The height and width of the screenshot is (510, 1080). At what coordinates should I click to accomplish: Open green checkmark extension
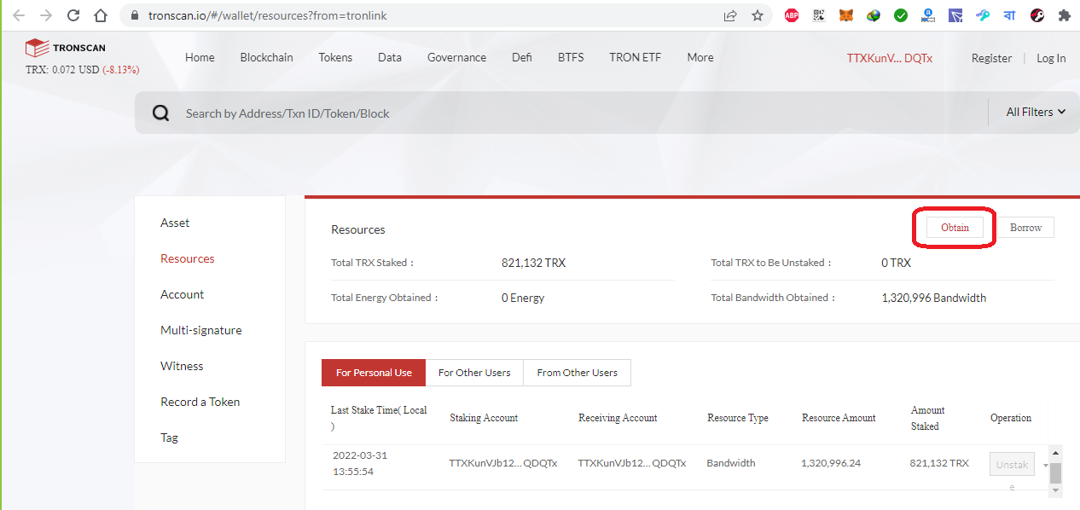tap(901, 15)
